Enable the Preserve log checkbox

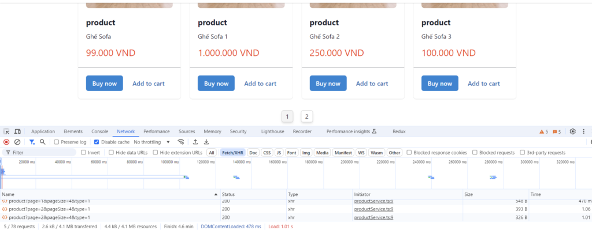click(56, 142)
